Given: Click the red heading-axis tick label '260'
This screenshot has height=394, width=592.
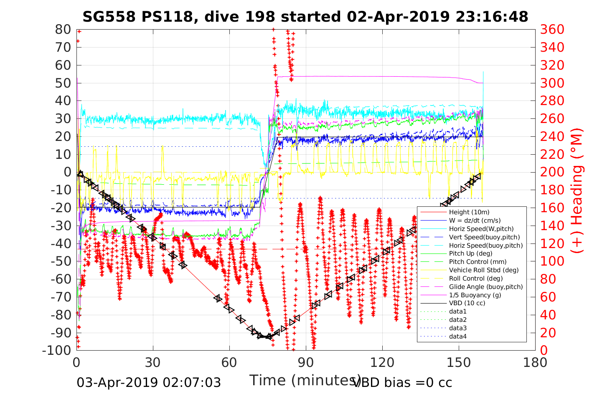Looking at the screenshot, I should [x=552, y=119].
